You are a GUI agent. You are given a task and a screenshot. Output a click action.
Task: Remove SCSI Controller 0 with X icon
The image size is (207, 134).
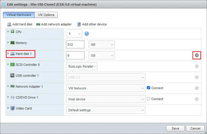click(x=197, y=66)
